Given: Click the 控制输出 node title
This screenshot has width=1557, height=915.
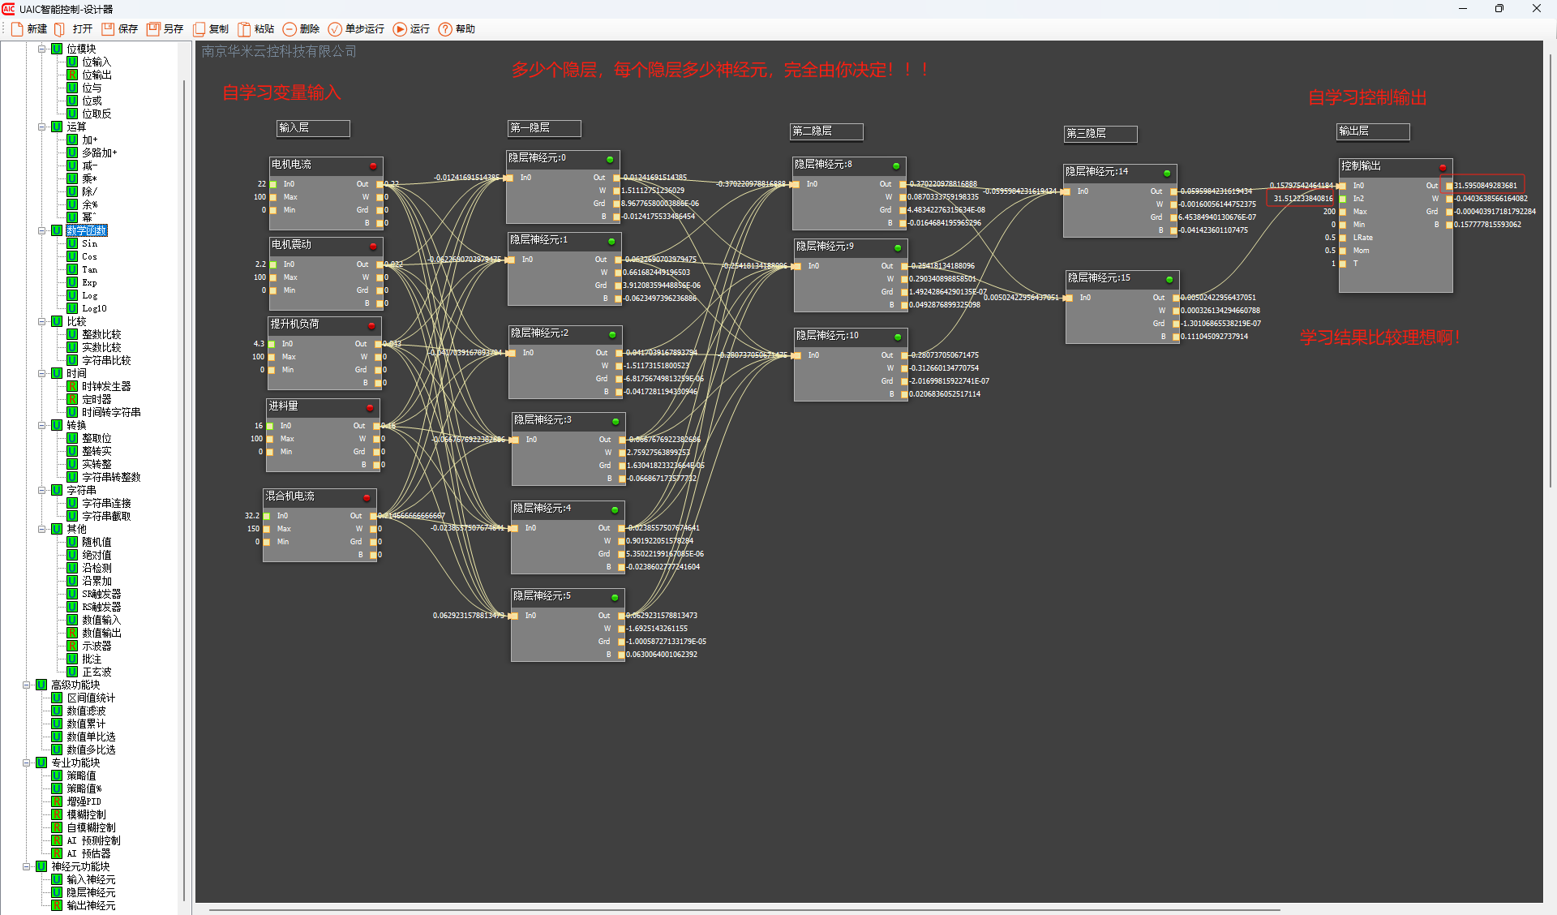Looking at the screenshot, I should (x=1361, y=166).
